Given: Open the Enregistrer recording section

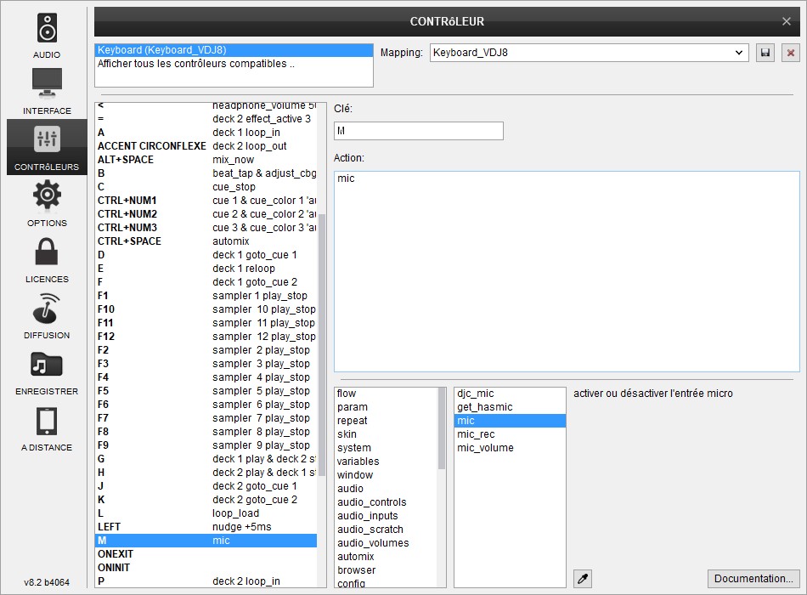Looking at the screenshot, I should click(47, 372).
